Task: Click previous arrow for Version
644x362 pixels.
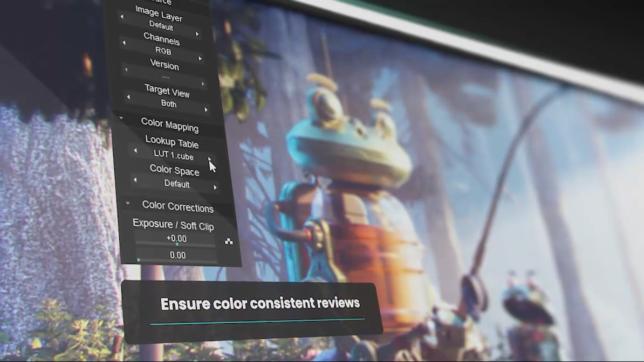Action: click(126, 69)
